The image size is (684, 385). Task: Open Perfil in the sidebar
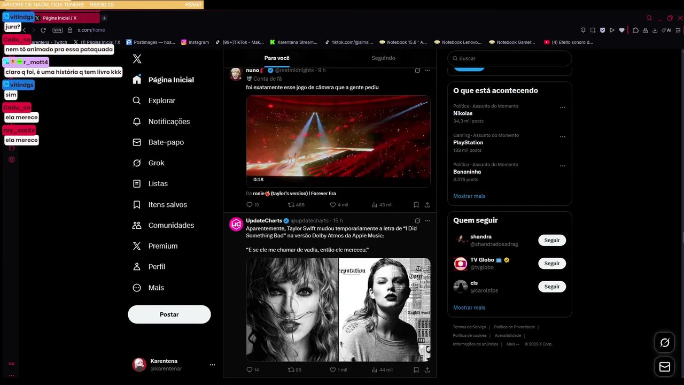point(149,266)
